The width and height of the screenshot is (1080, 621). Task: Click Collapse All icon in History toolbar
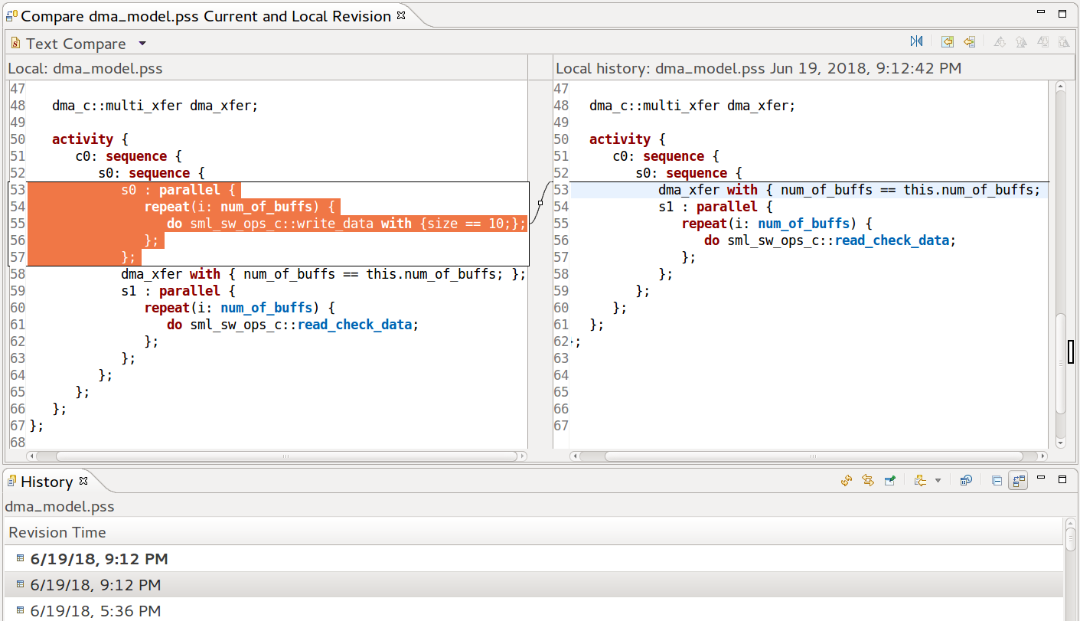coord(997,481)
